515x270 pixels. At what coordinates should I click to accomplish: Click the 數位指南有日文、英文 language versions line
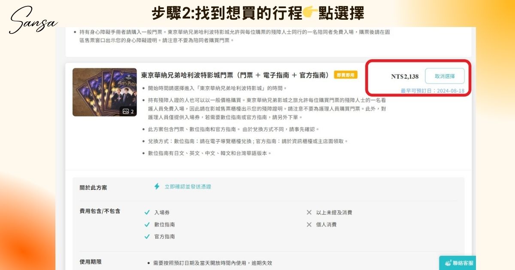(210, 153)
